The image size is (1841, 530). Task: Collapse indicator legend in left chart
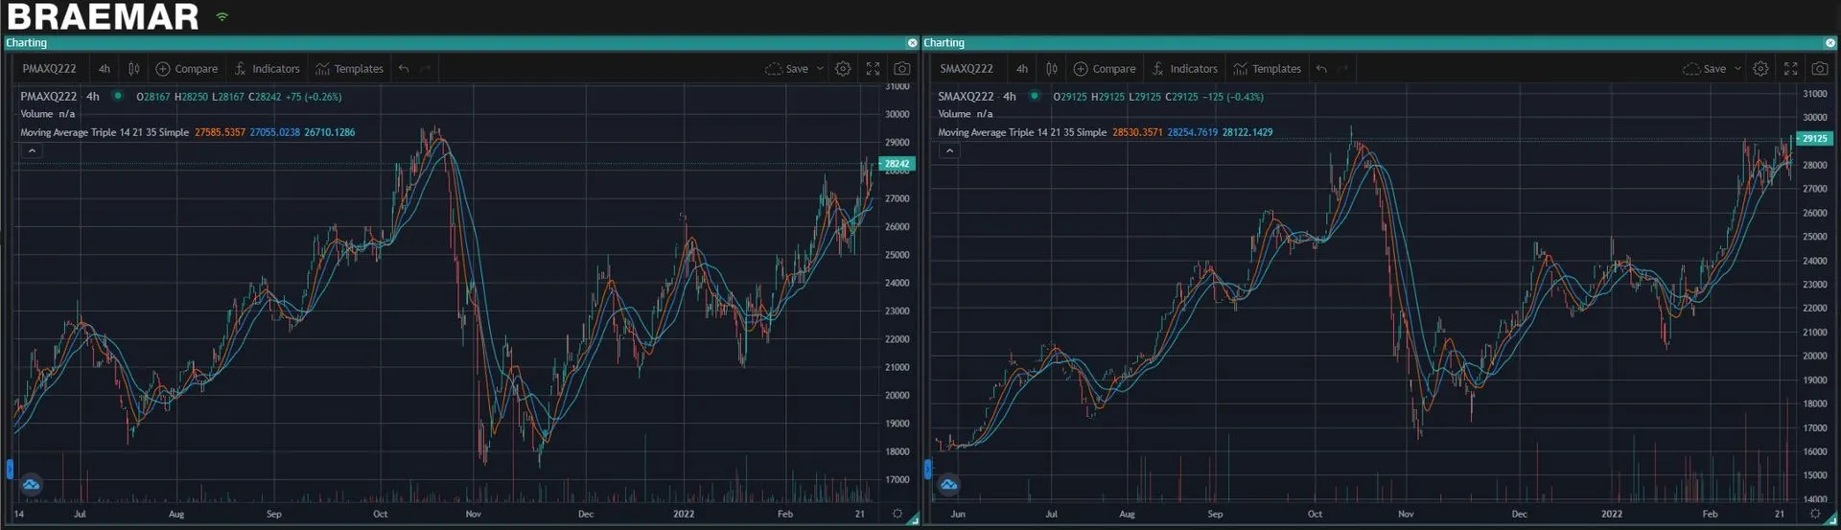(32, 151)
